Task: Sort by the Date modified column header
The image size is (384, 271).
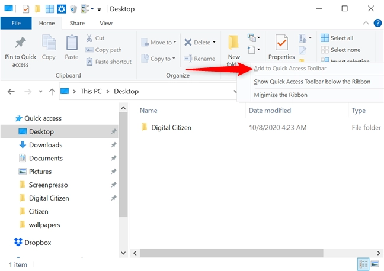Action: tap(270, 111)
